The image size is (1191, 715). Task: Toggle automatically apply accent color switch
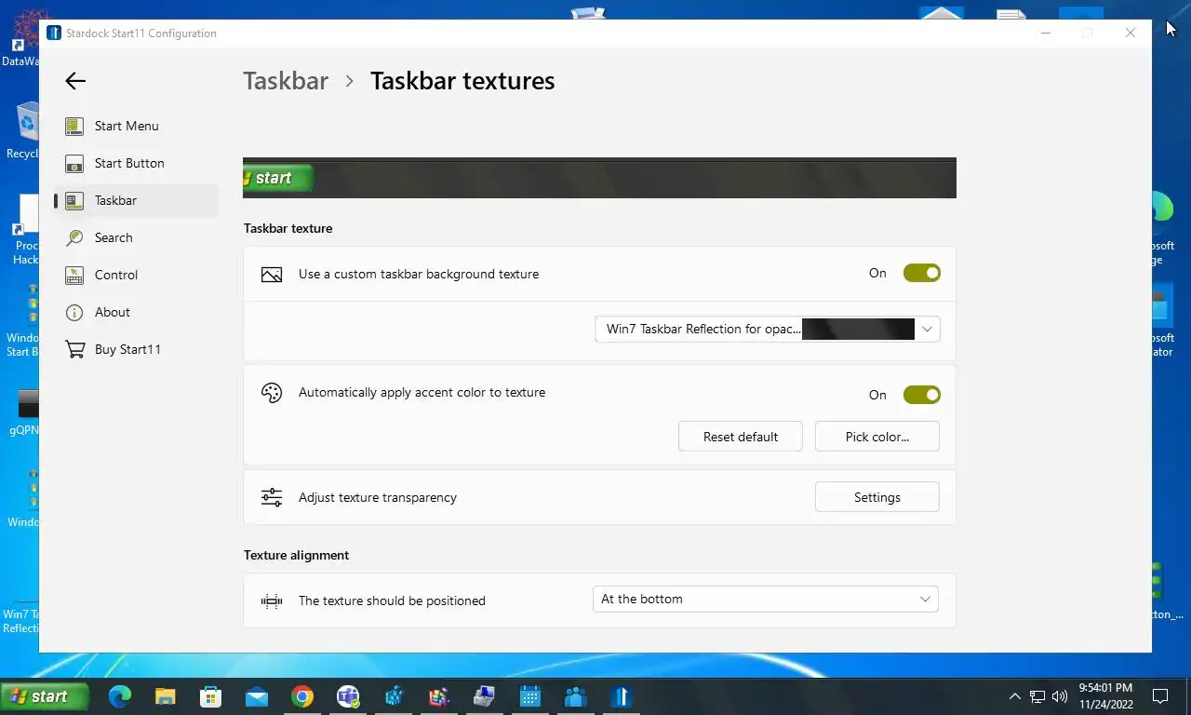coord(921,395)
